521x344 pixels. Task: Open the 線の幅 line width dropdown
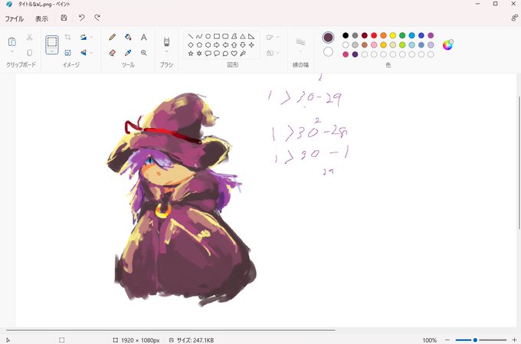[300, 45]
